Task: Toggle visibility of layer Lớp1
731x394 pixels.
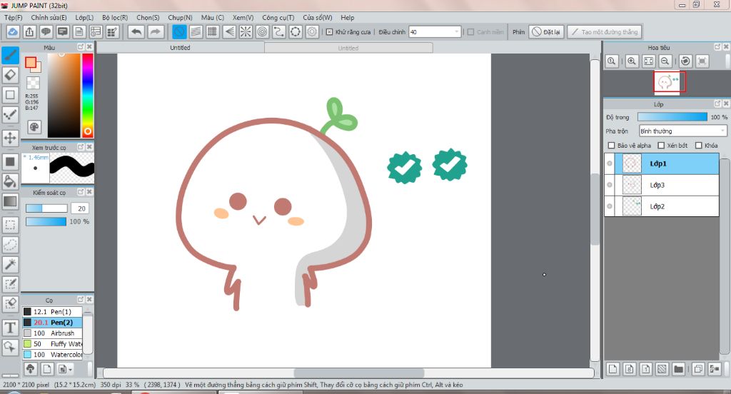Action: click(x=610, y=163)
